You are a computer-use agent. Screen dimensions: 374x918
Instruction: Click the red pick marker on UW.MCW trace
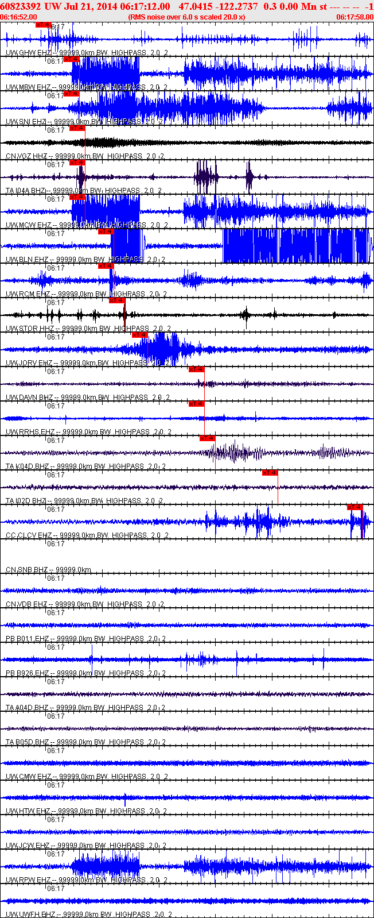pos(77,197)
